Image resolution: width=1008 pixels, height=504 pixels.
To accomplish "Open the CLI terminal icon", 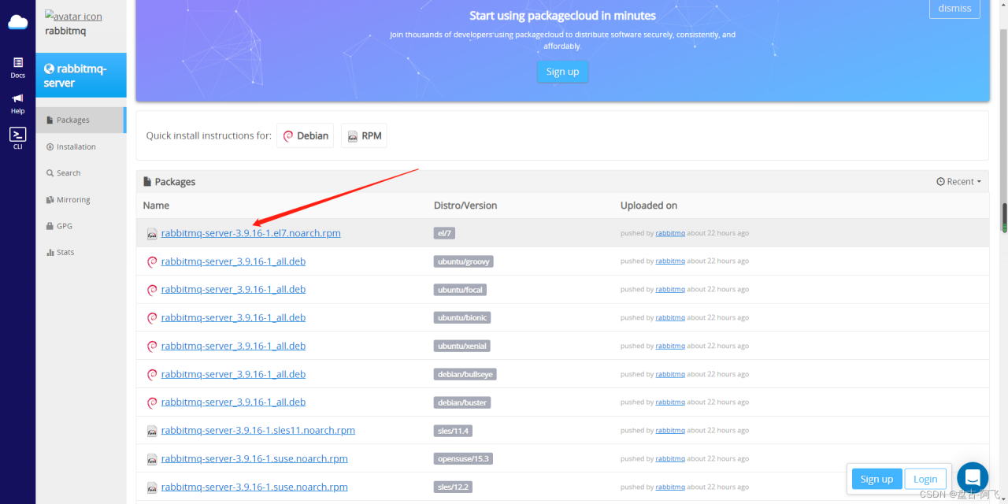I will click(17, 139).
